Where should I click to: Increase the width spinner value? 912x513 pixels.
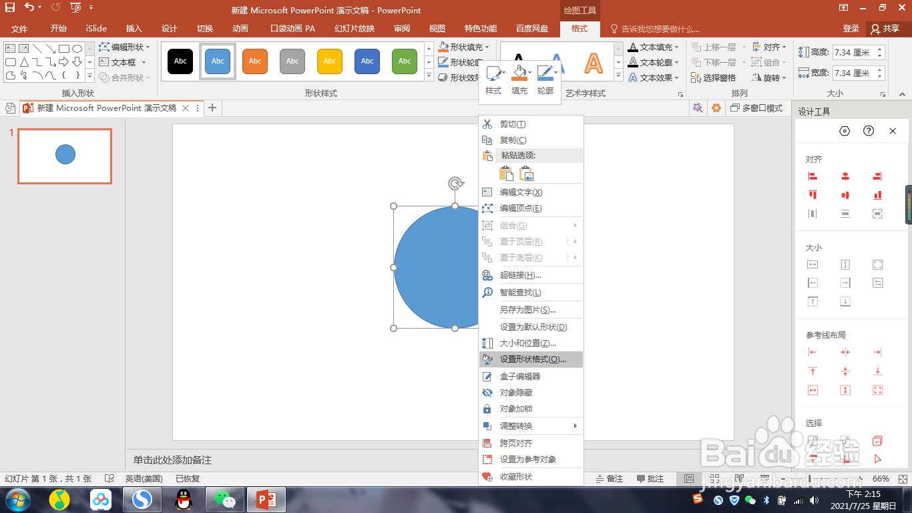click(881, 69)
